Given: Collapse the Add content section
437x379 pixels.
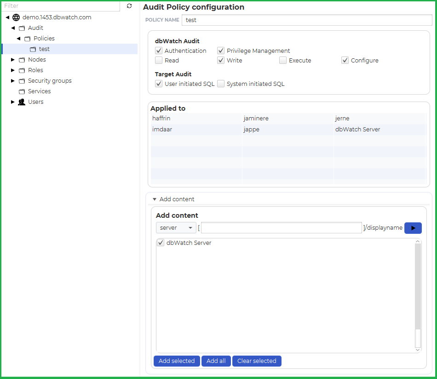Looking at the screenshot, I should (155, 199).
